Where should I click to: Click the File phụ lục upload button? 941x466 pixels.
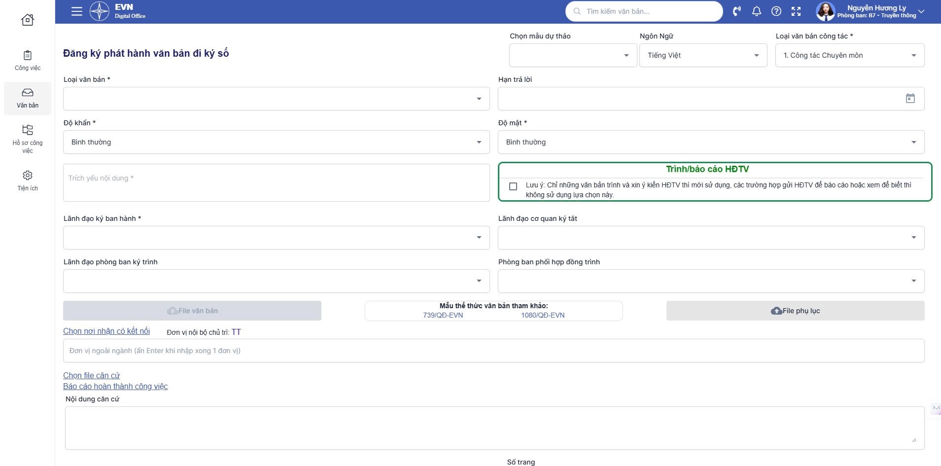coord(795,311)
